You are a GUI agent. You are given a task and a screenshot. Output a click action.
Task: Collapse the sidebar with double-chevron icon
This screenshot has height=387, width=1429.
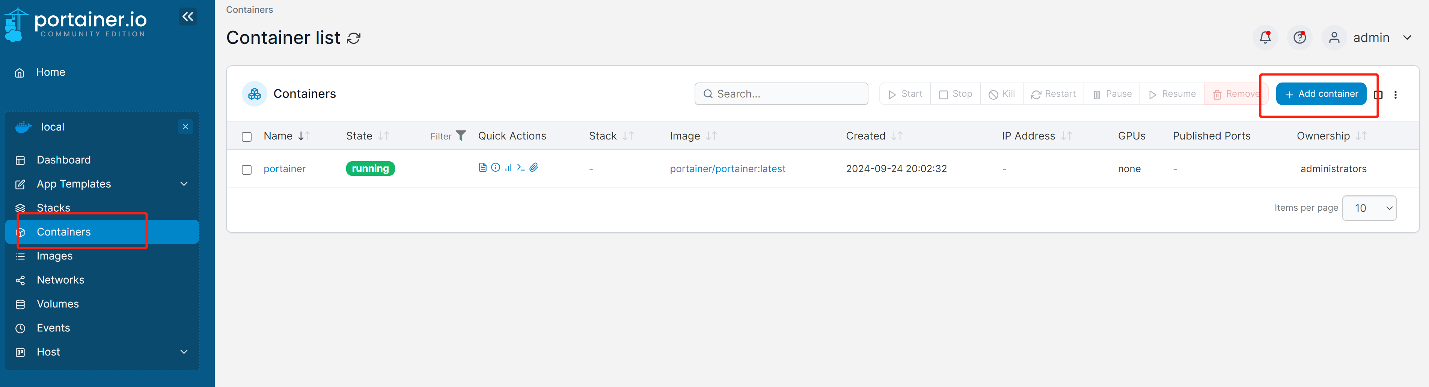(188, 16)
